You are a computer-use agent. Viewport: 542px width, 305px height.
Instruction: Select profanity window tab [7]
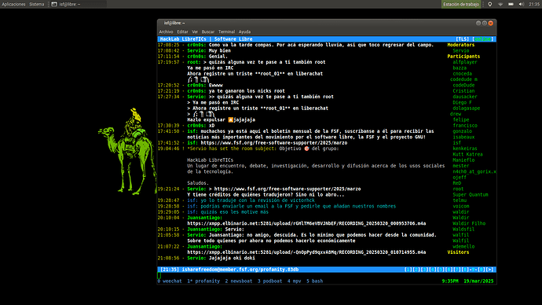click(x=457, y=270)
